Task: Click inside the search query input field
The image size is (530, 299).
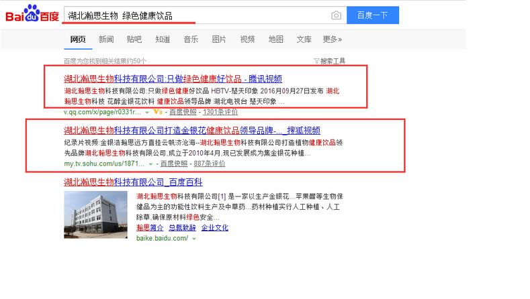Action: click(195, 15)
